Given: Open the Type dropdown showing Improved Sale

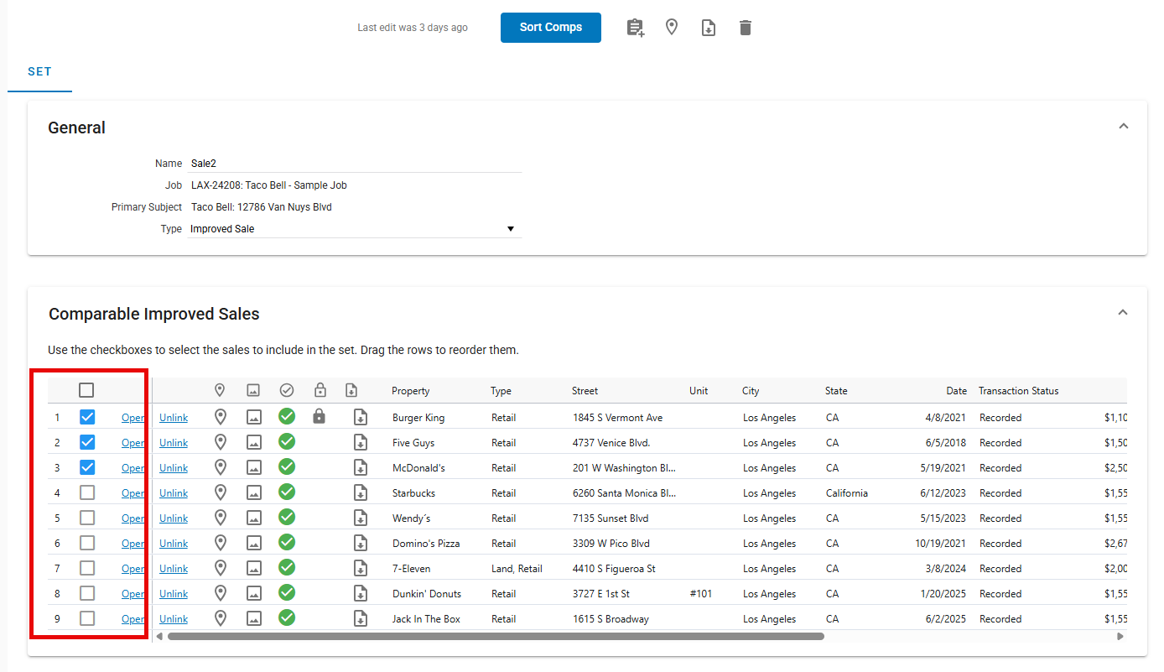Looking at the screenshot, I should (355, 229).
